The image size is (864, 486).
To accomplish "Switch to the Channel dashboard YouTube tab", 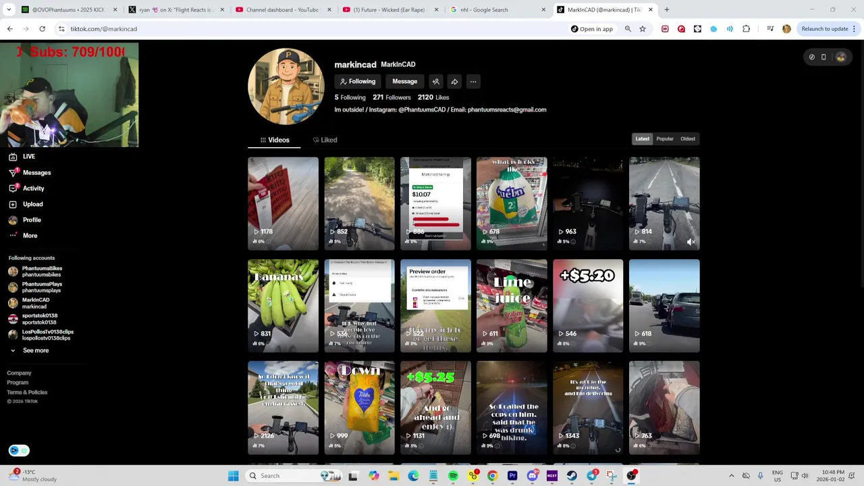I will [283, 10].
